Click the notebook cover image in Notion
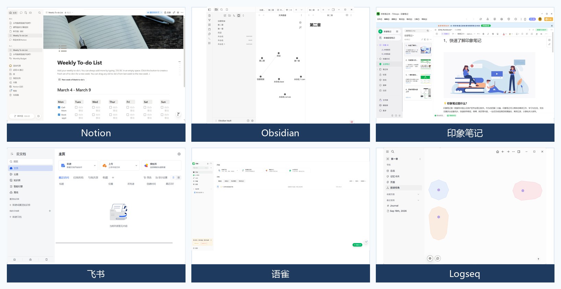 114,32
